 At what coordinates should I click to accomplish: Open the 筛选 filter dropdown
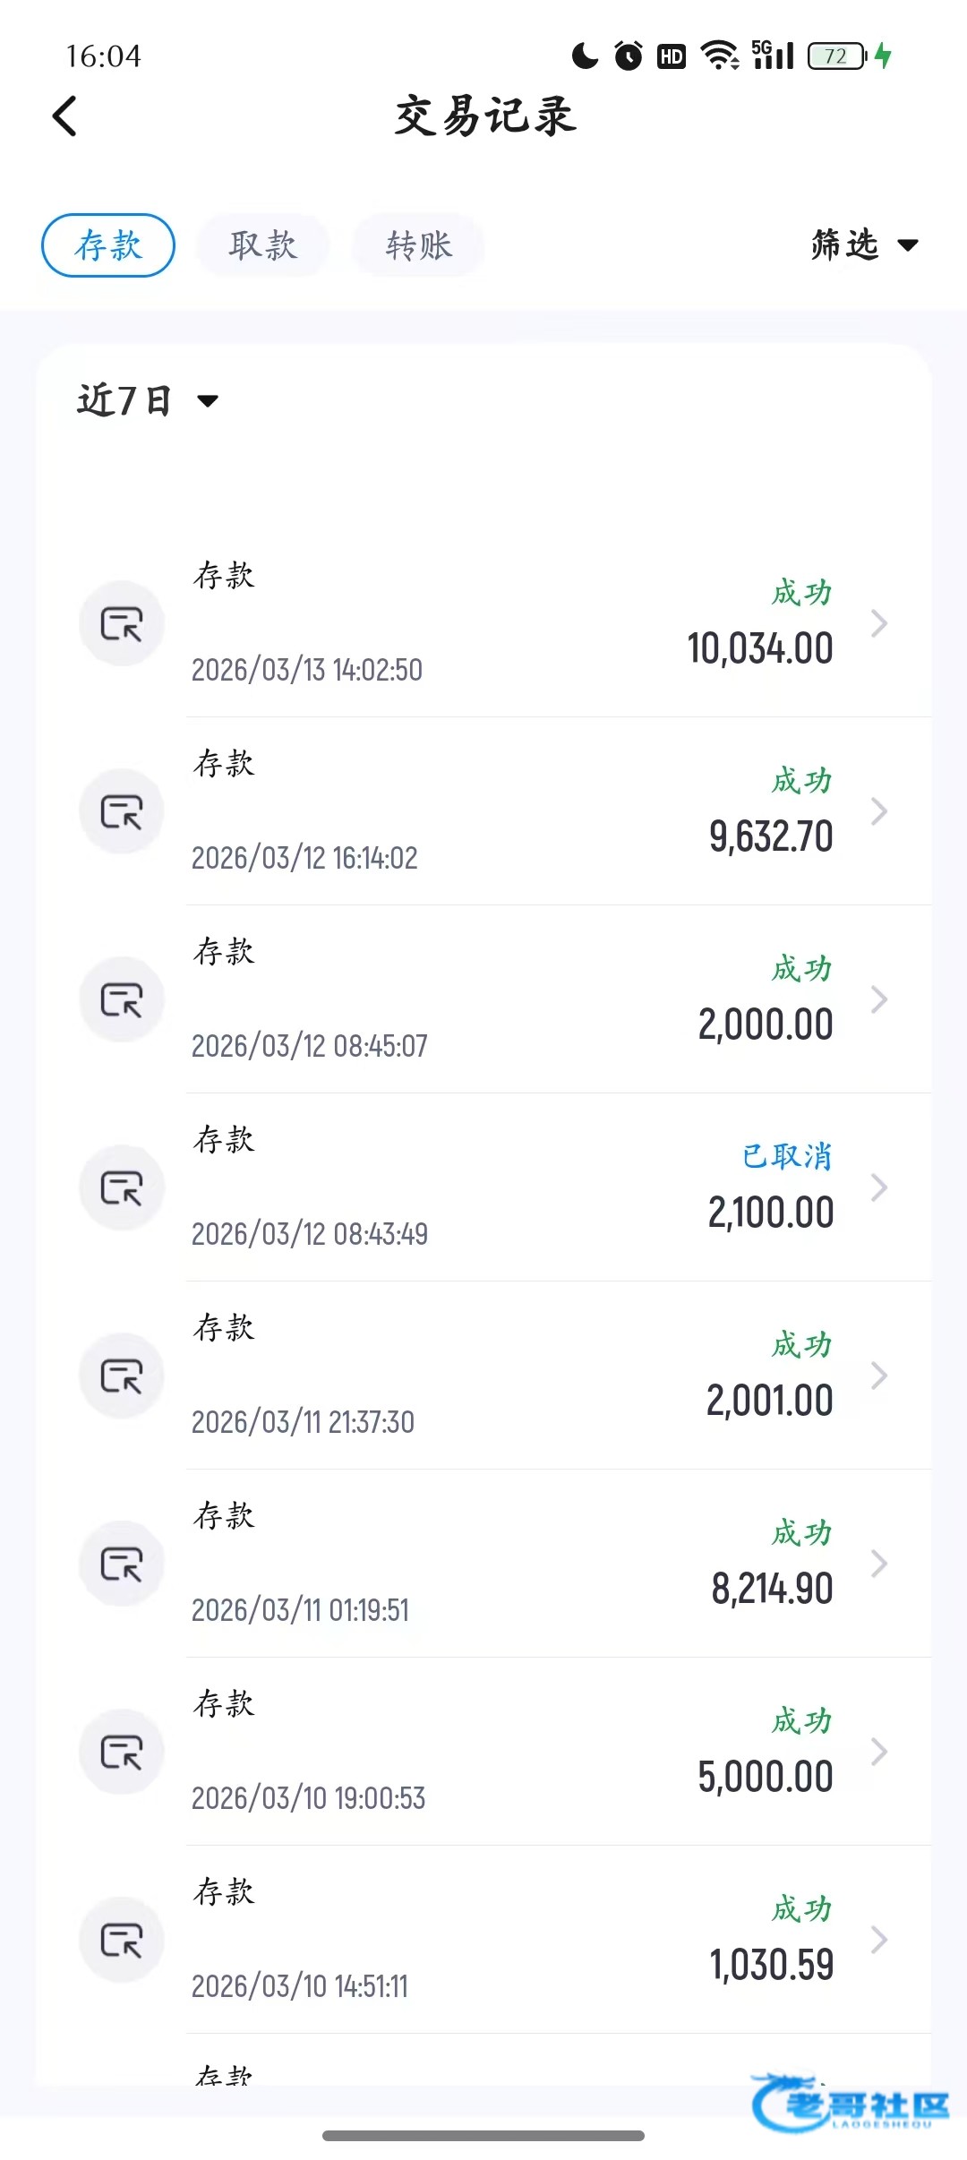864,244
